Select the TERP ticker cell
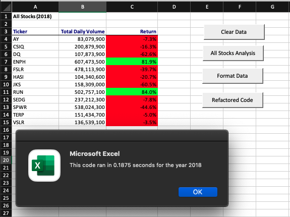 tap(35, 115)
